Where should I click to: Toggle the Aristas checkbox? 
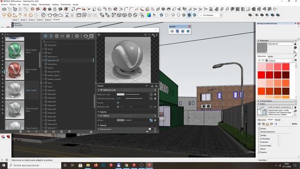(x=259, y=128)
